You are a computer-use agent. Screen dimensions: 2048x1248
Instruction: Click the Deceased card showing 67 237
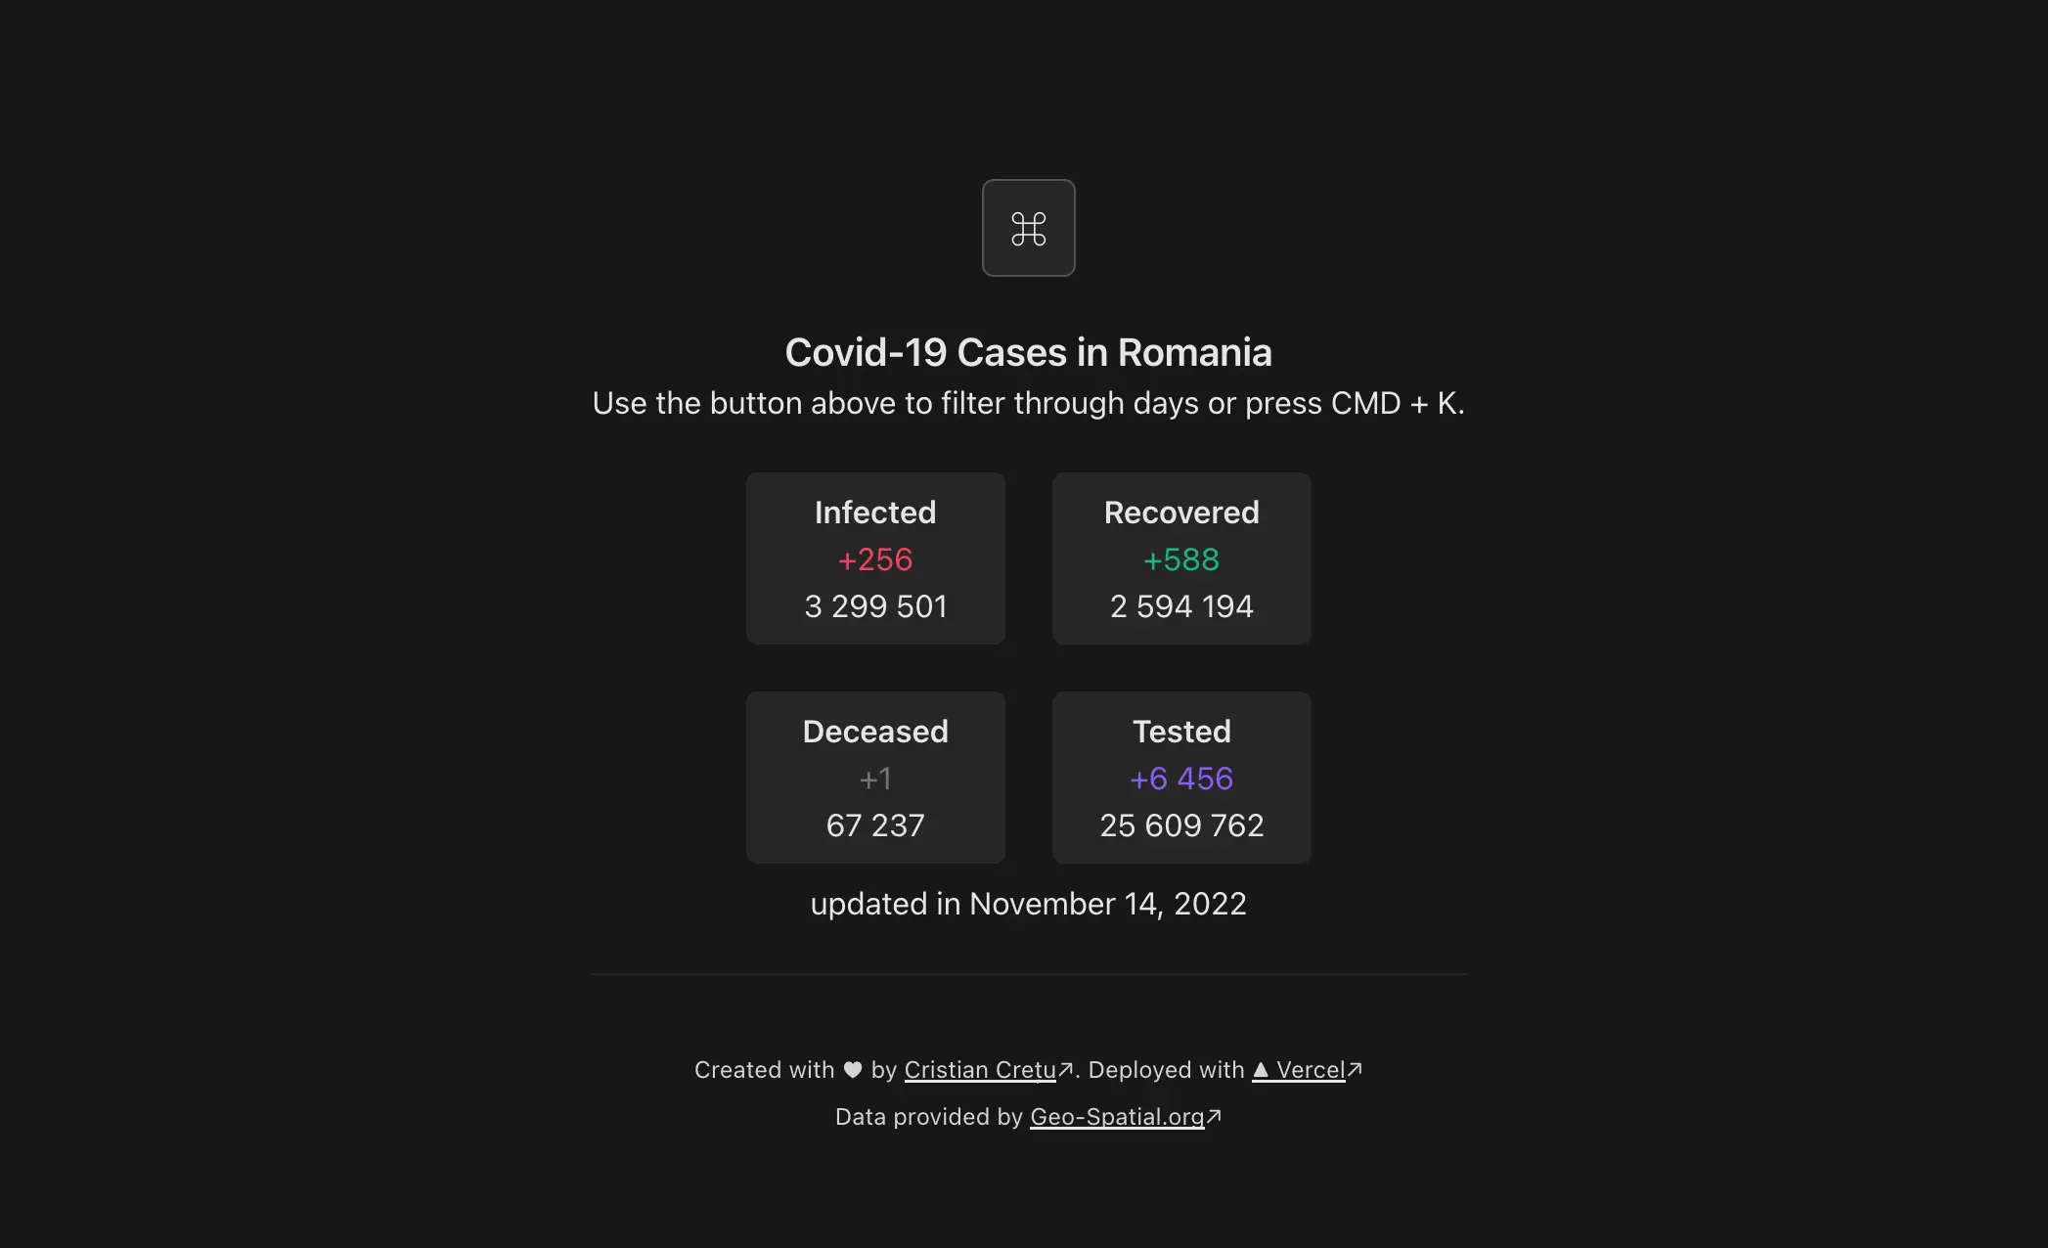tap(875, 778)
